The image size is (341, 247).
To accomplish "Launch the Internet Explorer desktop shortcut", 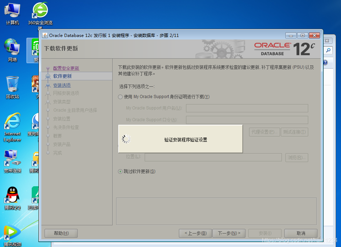I will 12,128.
